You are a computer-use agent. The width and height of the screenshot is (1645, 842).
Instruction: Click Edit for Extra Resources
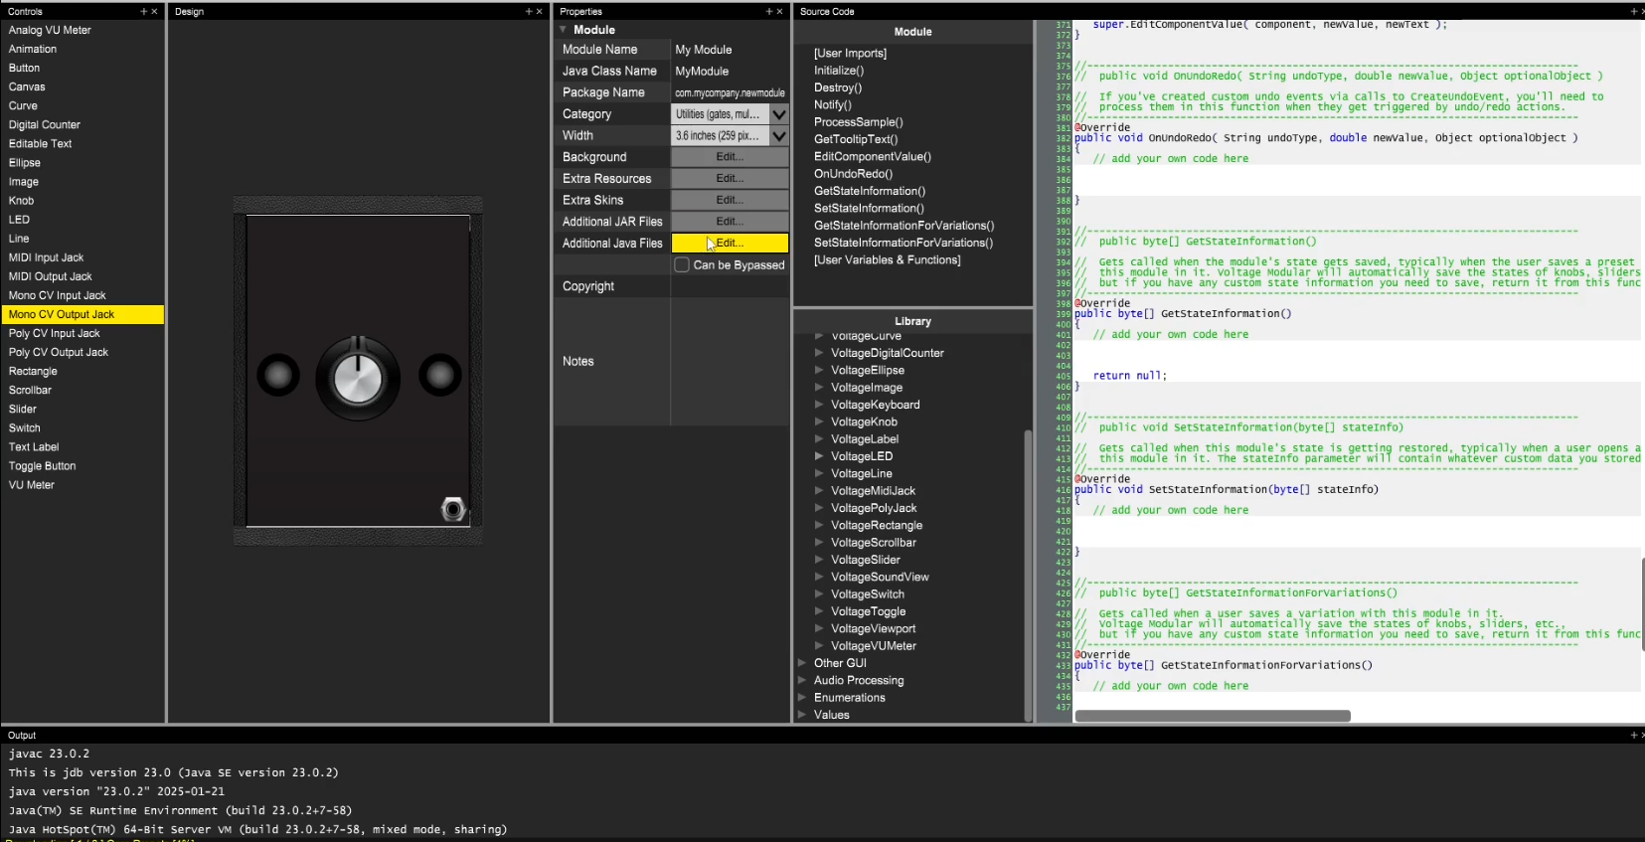pyautogui.click(x=730, y=179)
